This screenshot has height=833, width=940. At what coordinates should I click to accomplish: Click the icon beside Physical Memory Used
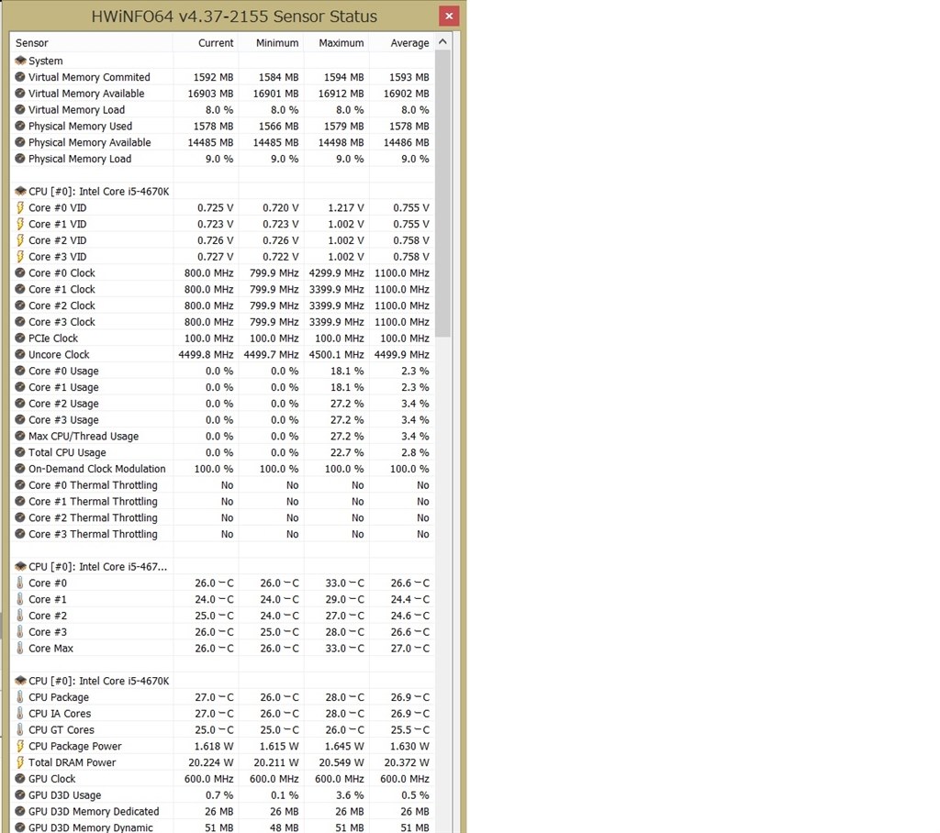[20, 126]
